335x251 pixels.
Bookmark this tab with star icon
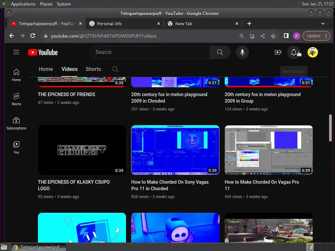(273, 36)
